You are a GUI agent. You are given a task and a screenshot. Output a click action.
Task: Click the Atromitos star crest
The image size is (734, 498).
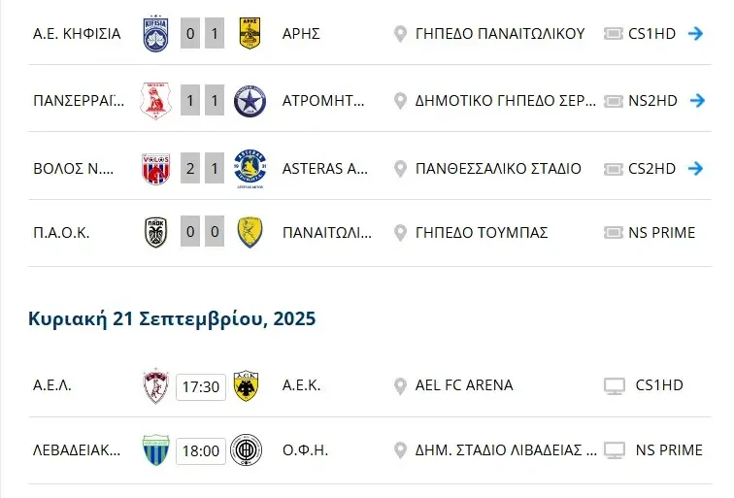(250, 100)
